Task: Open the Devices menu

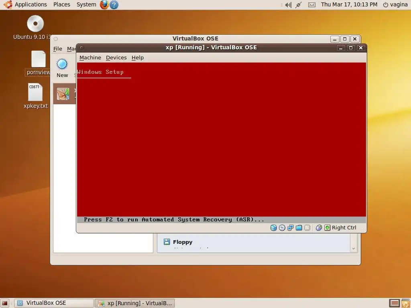Action: (116, 58)
